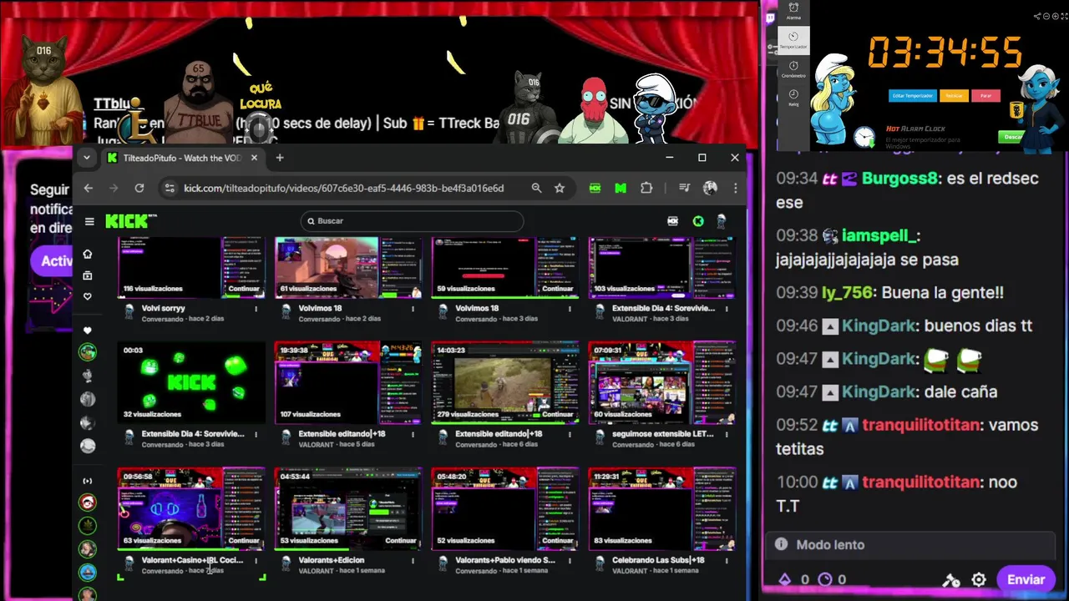Open channel points icon below chat
The height and width of the screenshot is (601, 1069).
[825, 579]
